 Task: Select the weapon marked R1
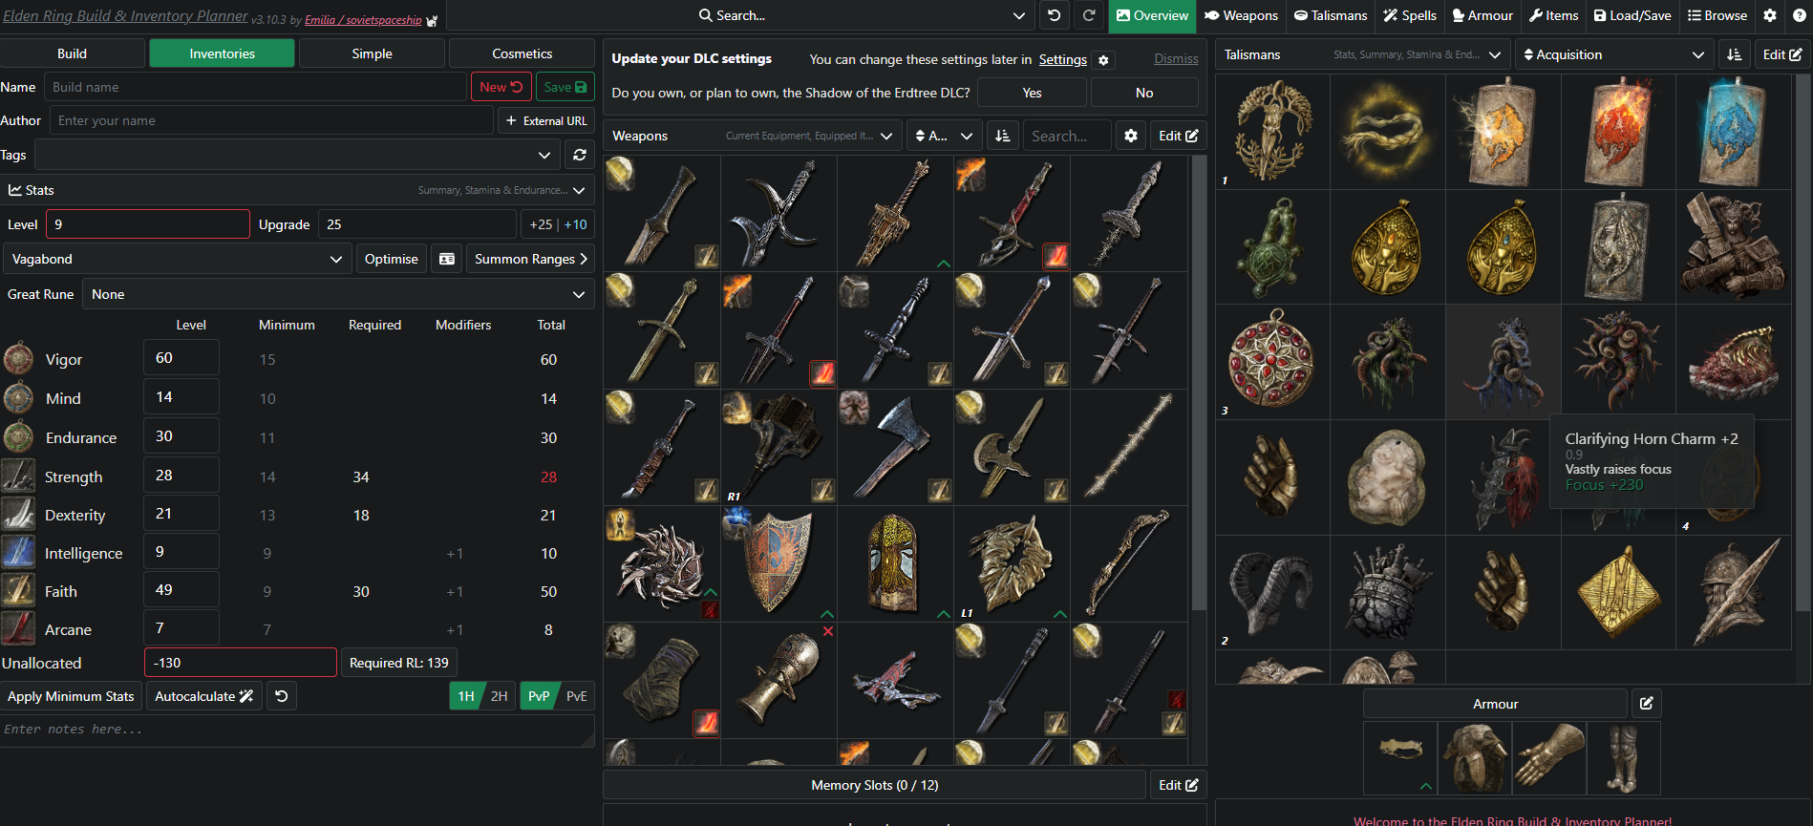point(779,447)
